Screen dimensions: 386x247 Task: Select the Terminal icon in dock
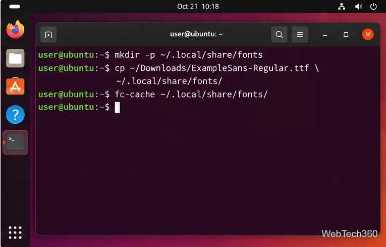pos(15,142)
